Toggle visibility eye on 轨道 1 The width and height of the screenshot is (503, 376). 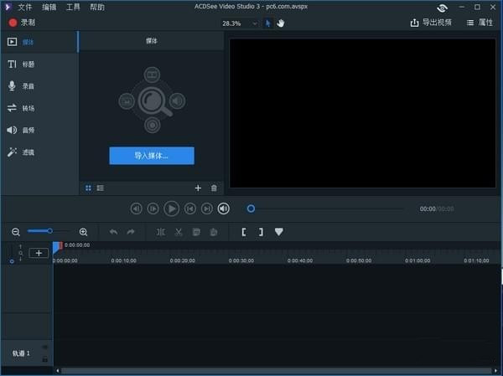(44, 348)
